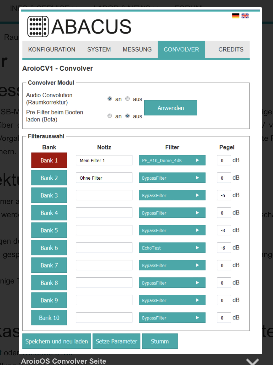Click the empty Notiz field for Bank 10

[104, 318]
